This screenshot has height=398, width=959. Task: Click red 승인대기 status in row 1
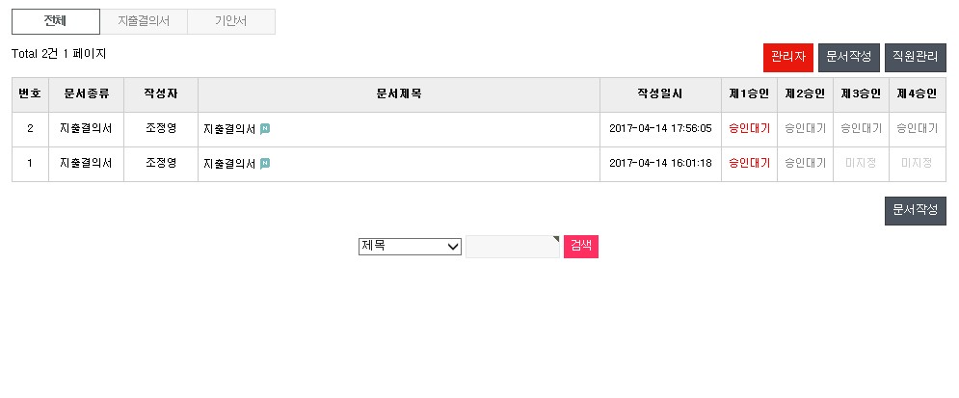(749, 163)
